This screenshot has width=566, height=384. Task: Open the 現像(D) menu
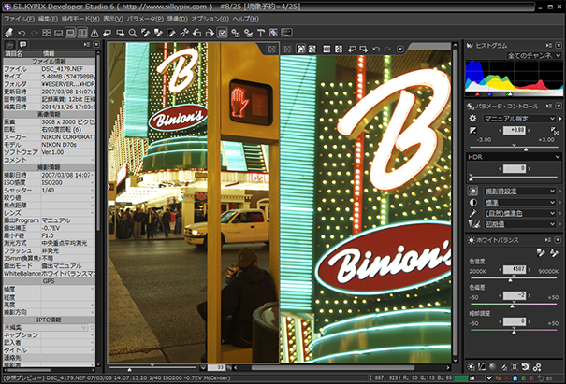[x=177, y=19]
